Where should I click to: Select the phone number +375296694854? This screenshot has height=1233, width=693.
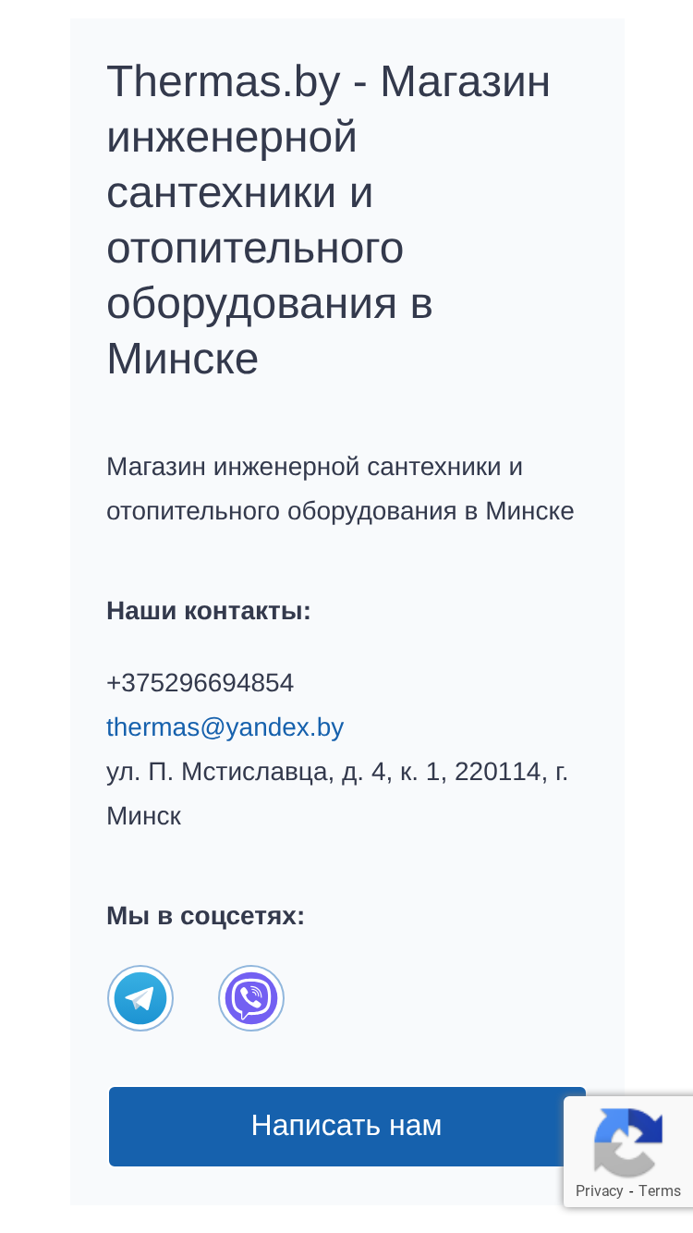(200, 683)
